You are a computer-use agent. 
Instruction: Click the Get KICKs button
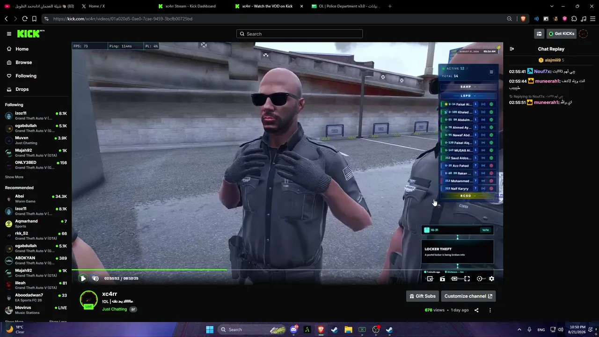562,34
